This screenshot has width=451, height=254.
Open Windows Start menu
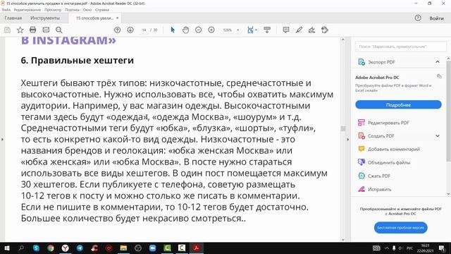coord(6,248)
